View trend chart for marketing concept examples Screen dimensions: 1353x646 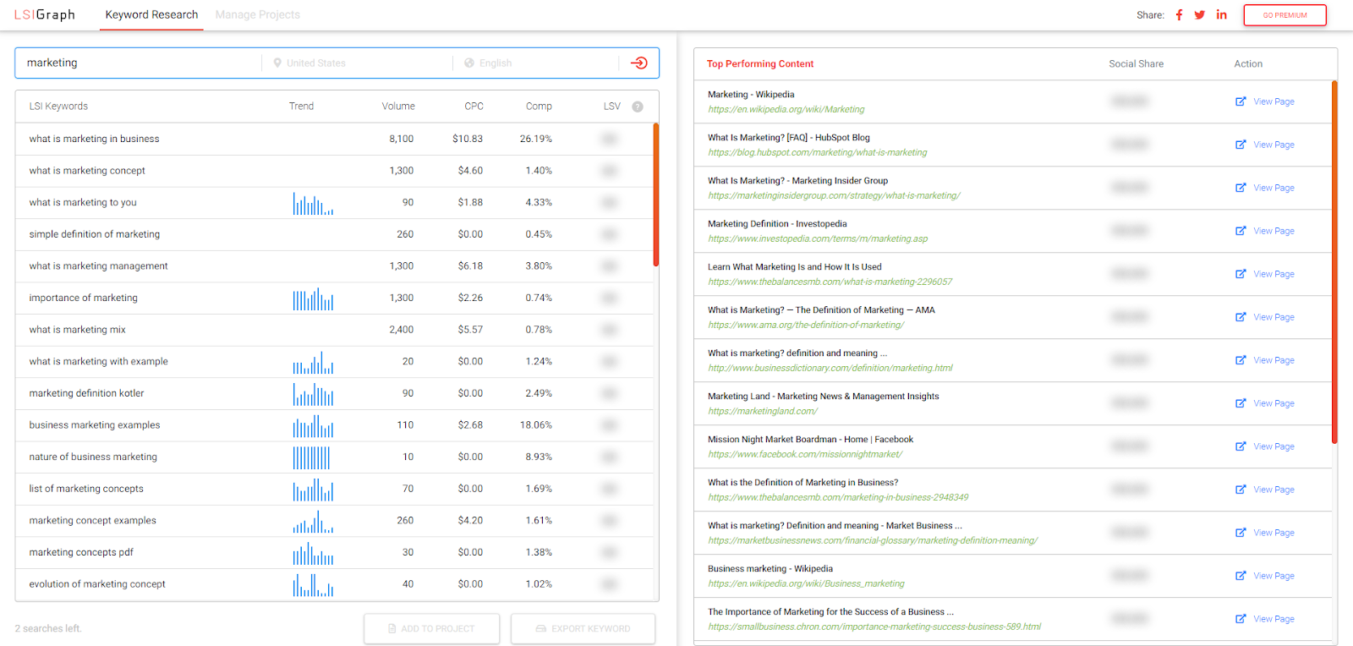[313, 522]
